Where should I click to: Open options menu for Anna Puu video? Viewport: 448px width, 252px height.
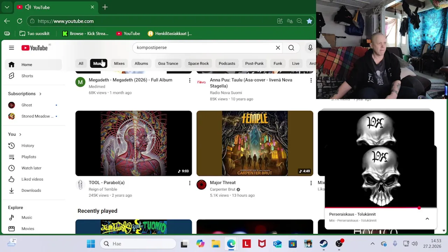click(x=311, y=80)
